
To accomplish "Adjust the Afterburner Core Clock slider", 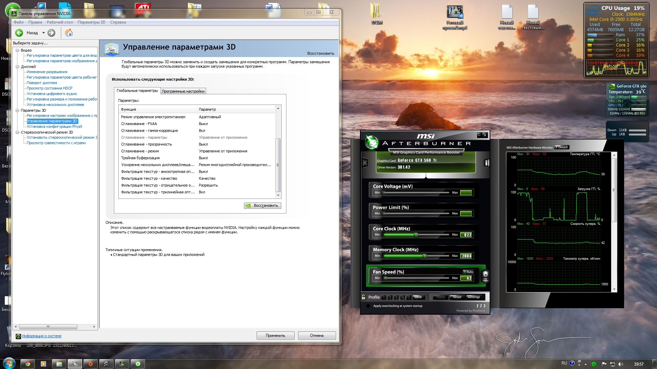I will pos(416,234).
